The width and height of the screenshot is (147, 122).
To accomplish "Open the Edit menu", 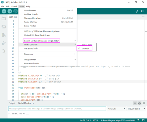I will [8, 7].
